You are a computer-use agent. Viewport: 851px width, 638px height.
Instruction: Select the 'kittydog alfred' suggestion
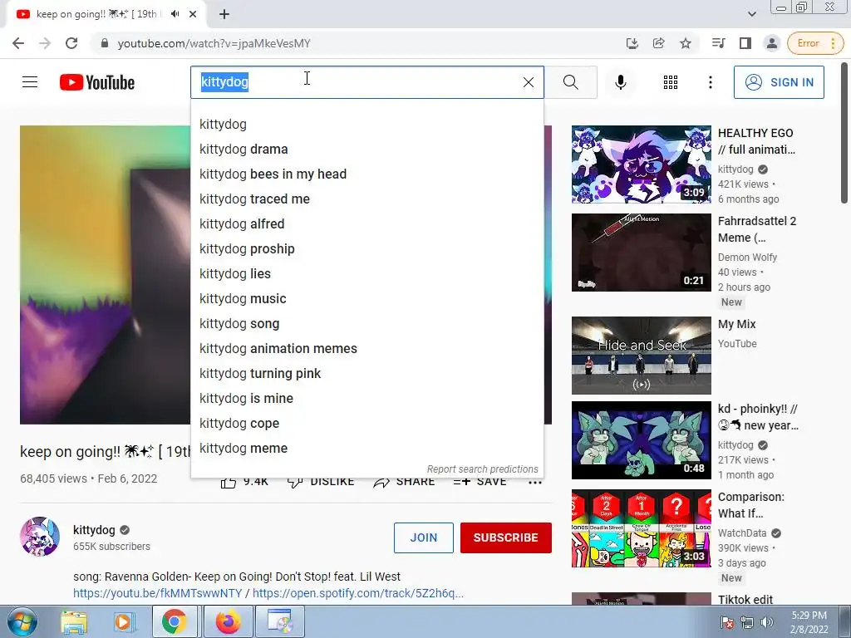point(366,224)
